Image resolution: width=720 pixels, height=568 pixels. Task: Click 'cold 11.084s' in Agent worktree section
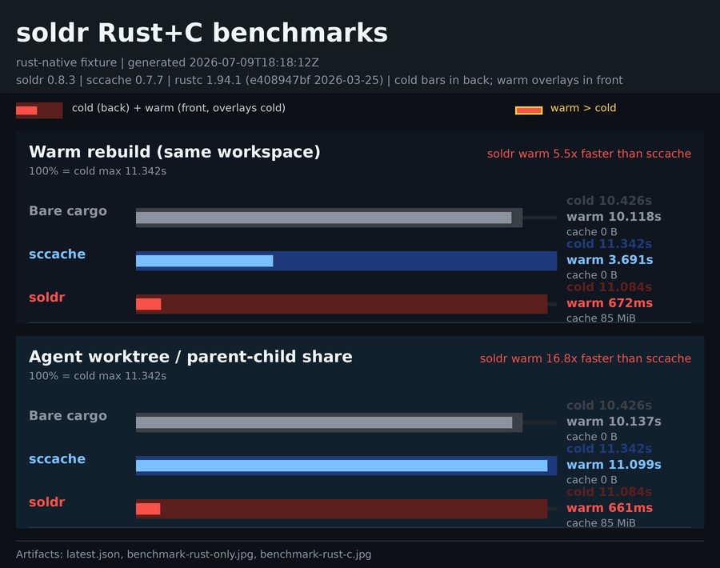coord(609,492)
